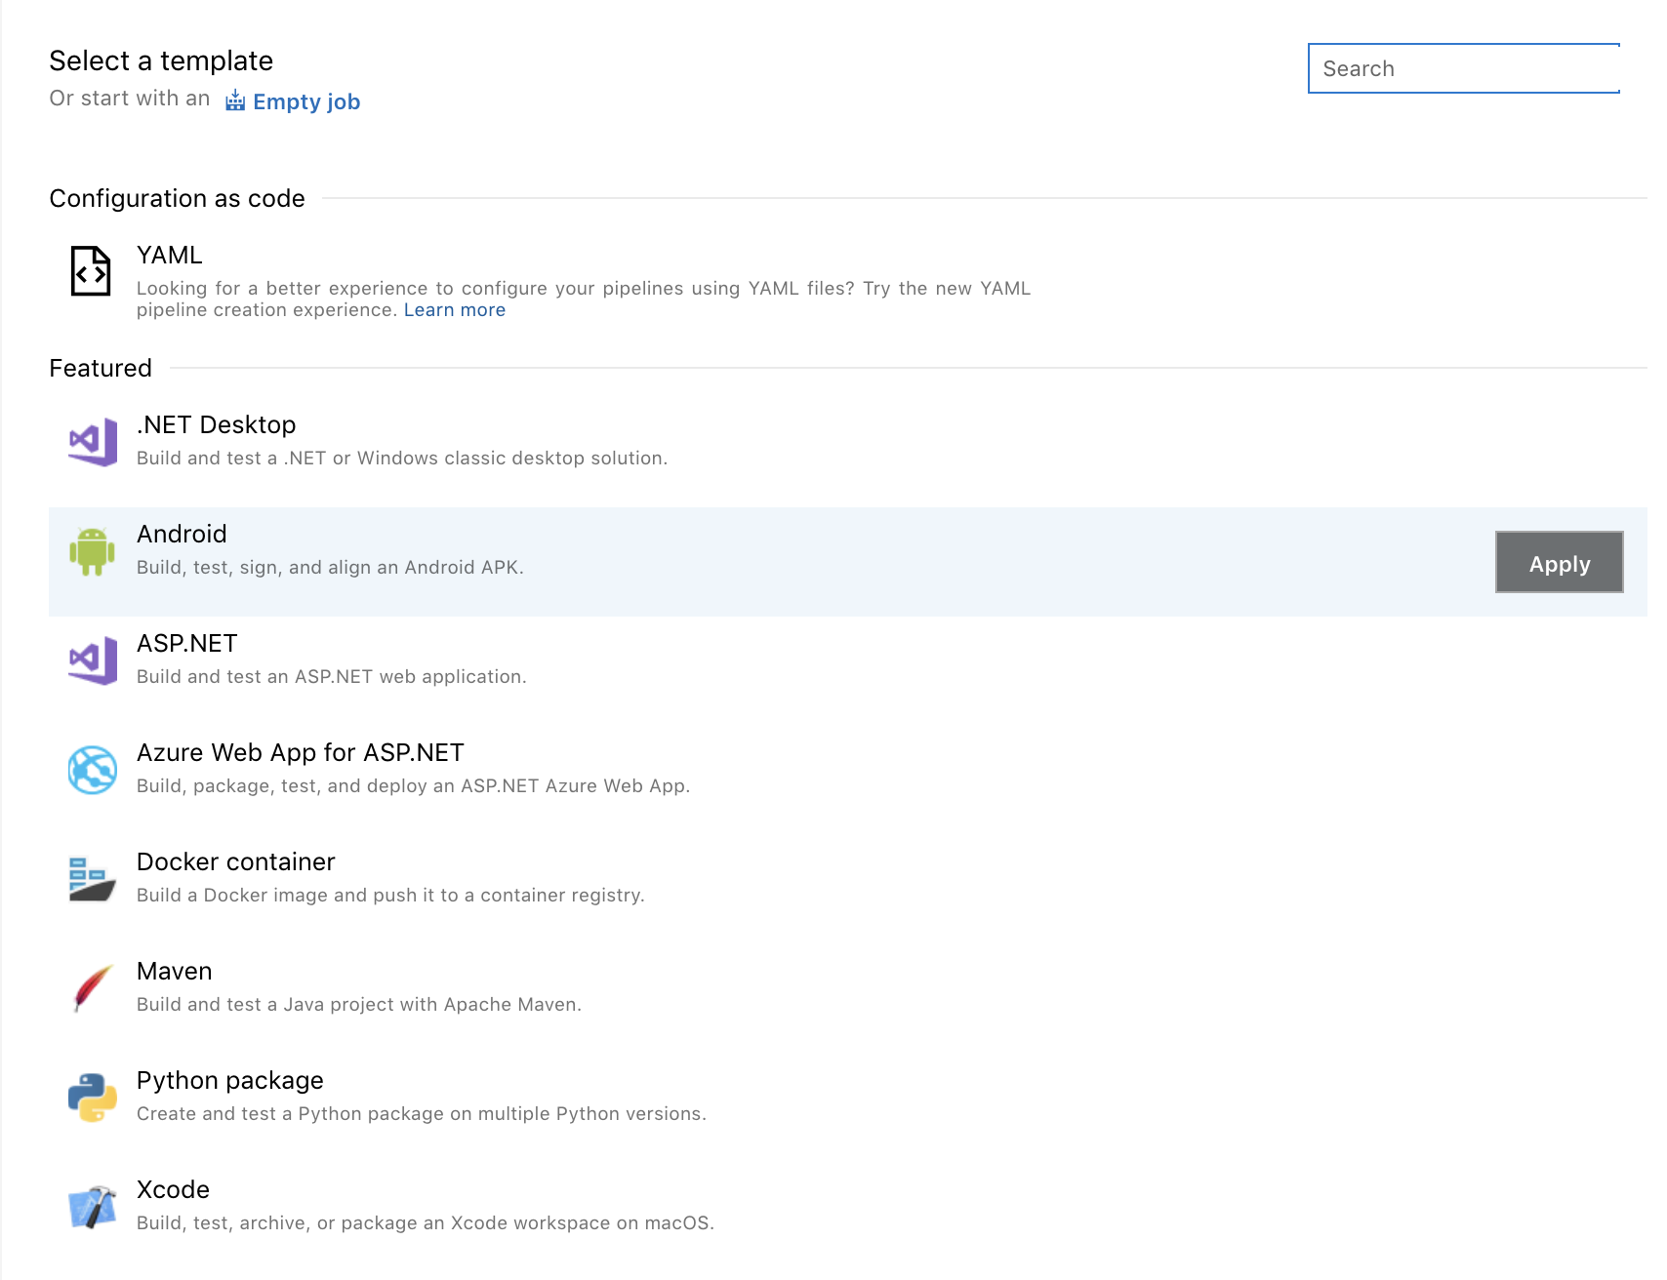Viewport: 1667px width, 1280px height.
Task: Click the Empty job link
Action: tap(305, 101)
